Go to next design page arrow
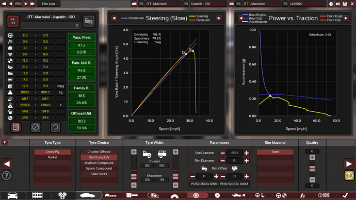 tap(349, 164)
